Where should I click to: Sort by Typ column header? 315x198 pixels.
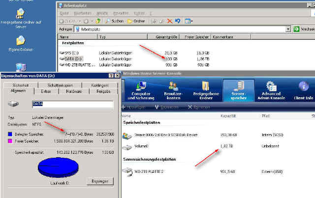pyautogui.click(x=123, y=37)
